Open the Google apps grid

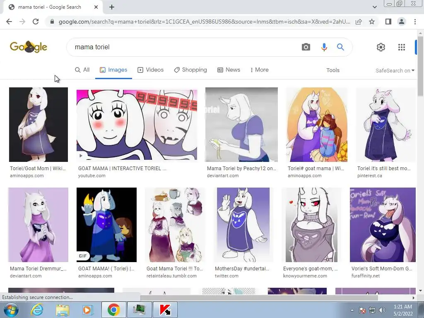[x=402, y=47]
